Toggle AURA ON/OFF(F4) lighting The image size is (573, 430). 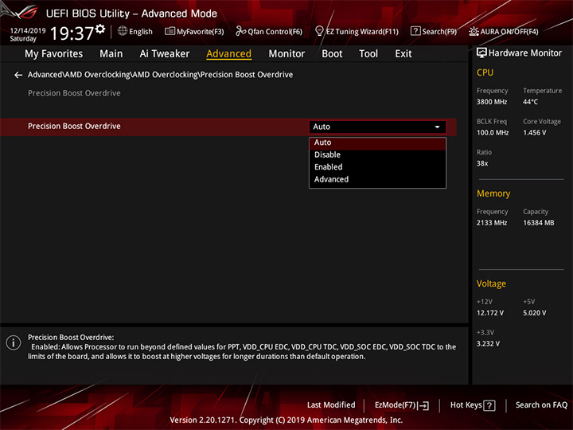pos(504,31)
